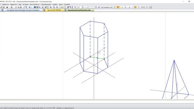
Task: Click the midpoint node on the green line
Action: pyautogui.click(x=97, y=58)
